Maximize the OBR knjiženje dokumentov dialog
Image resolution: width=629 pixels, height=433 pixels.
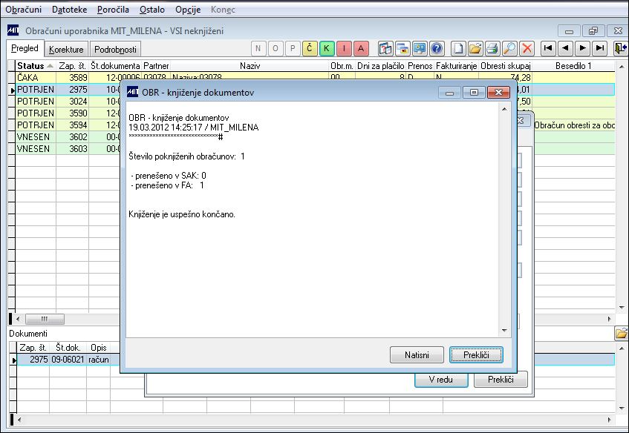(x=474, y=93)
